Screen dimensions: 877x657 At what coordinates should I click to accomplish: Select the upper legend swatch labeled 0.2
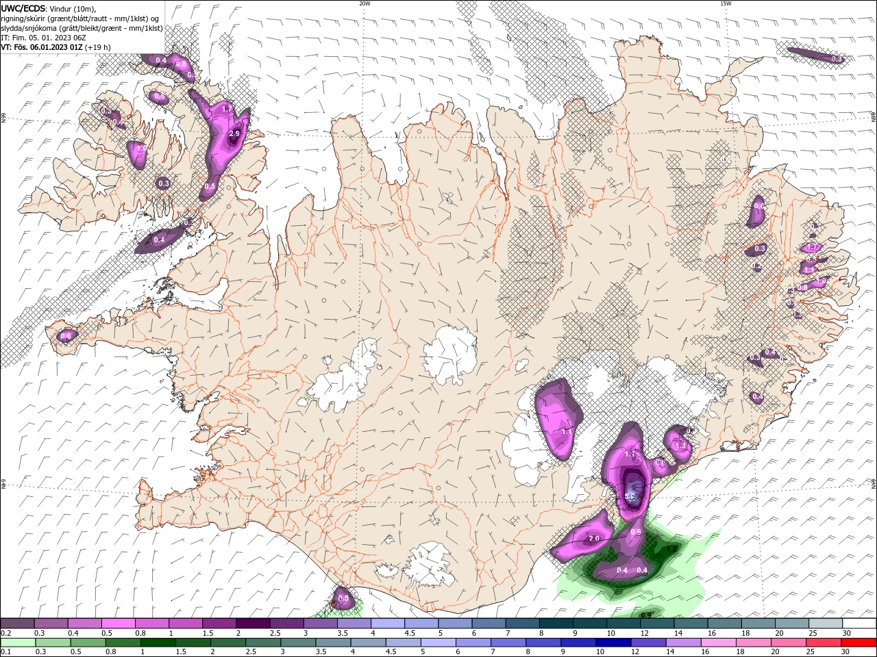(x=17, y=623)
